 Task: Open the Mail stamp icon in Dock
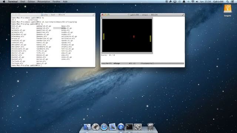point(113,127)
